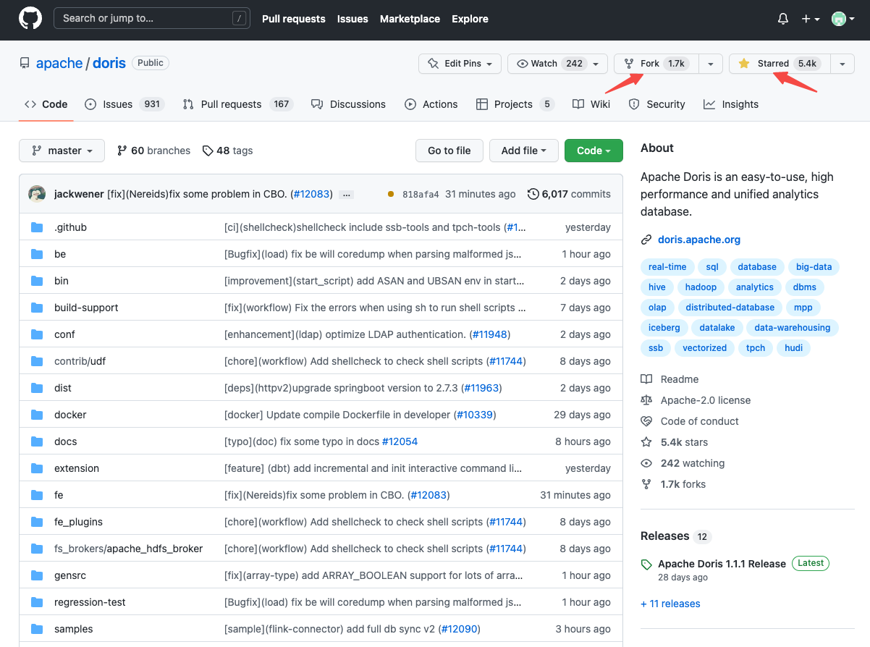Switch to the Issues tab with 931
870x647 pixels.
coord(124,104)
